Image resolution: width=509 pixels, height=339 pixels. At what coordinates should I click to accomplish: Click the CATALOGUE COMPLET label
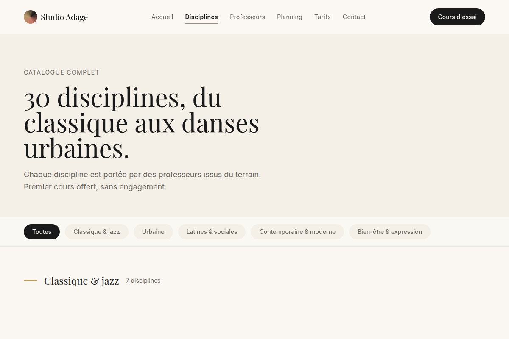[x=62, y=72]
